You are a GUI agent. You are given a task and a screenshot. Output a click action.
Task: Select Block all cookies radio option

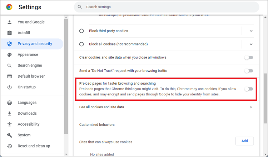pyautogui.click(x=81, y=44)
